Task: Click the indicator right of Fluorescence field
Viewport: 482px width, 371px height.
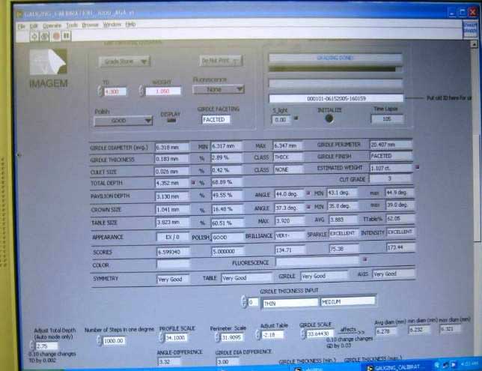Action: (x=365, y=259)
